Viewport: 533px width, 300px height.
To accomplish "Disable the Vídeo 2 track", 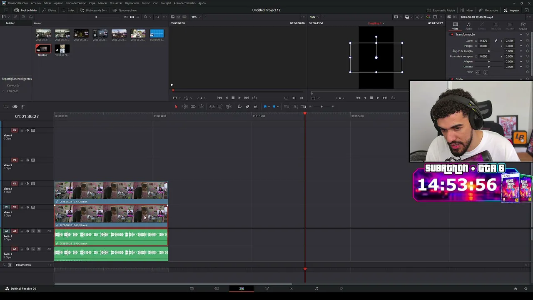I will [x=33, y=184].
